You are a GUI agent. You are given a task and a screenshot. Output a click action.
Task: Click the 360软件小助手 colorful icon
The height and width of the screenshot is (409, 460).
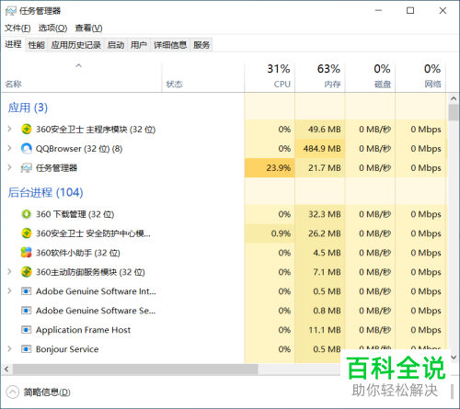tap(27, 253)
